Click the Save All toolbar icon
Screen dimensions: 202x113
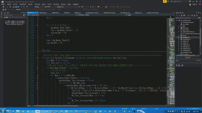click(18, 7)
